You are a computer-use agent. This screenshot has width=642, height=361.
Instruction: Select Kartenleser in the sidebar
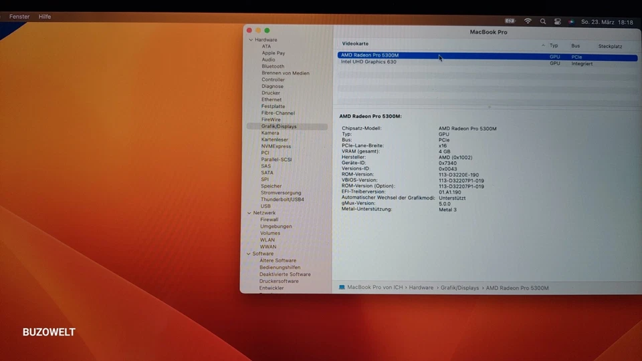click(274, 139)
